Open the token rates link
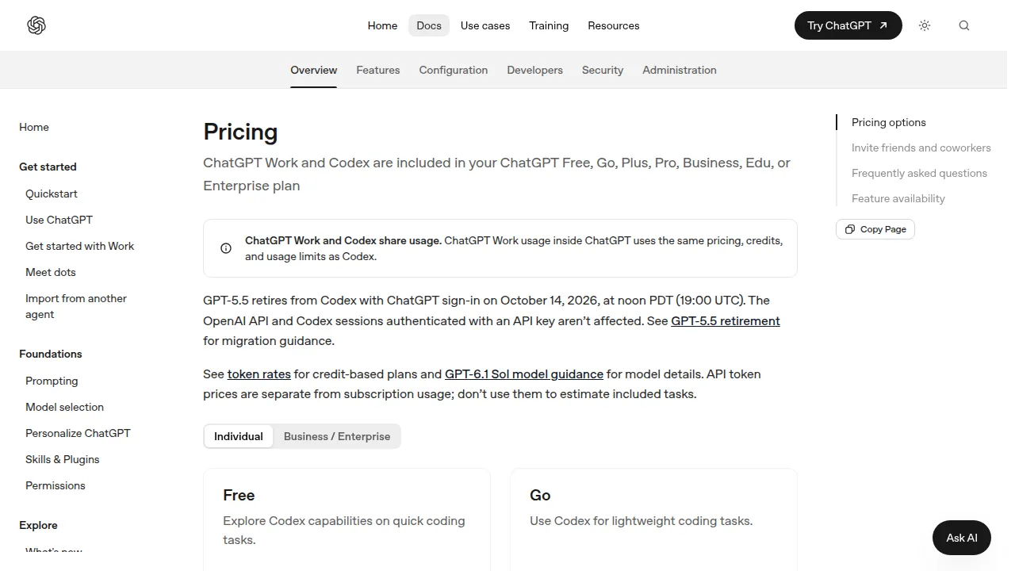Image resolution: width=1015 pixels, height=571 pixels. (259, 374)
